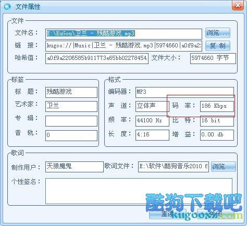The image size is (247, 226).
Task: Click the 频率 field showing 44100 Hz
Action: 152,121
